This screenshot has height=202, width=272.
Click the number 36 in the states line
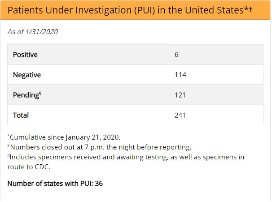(x=99, y=184)
